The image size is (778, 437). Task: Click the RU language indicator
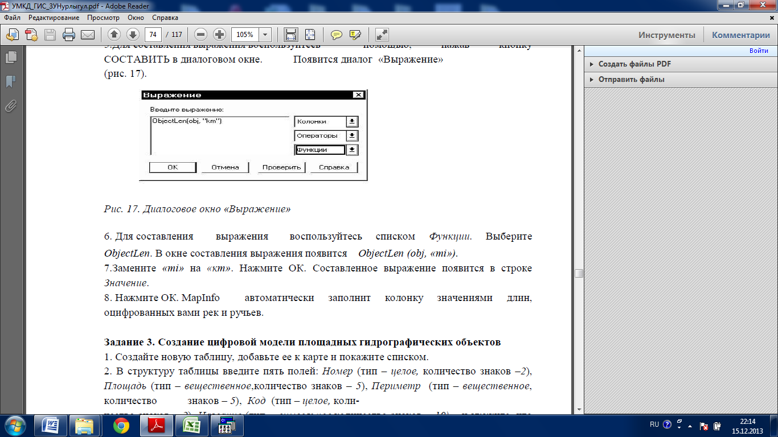[x=654, y=425]
